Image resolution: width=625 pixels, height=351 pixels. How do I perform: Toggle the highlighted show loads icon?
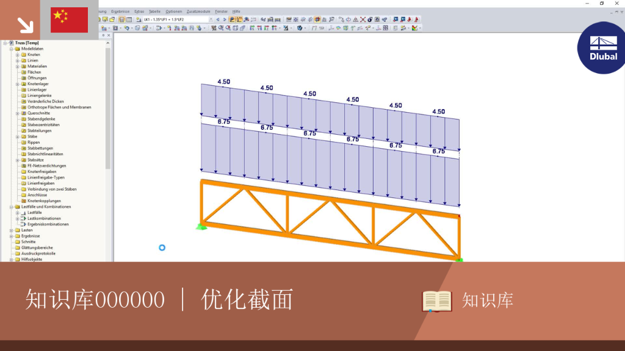coord(232,19)
